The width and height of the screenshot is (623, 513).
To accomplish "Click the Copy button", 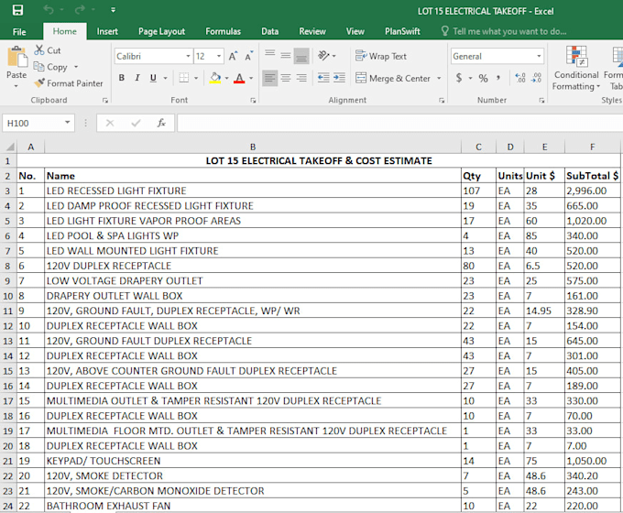I will point(50,67).
